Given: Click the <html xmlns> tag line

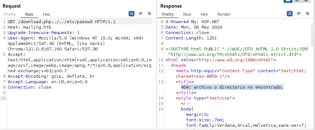Looking at the screenshot, I should [x=221, y=60].
